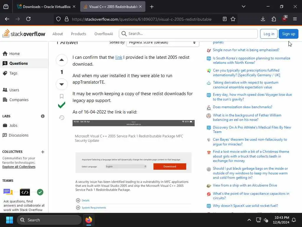Open Select Language dropdown showing English

click(126, 166)
